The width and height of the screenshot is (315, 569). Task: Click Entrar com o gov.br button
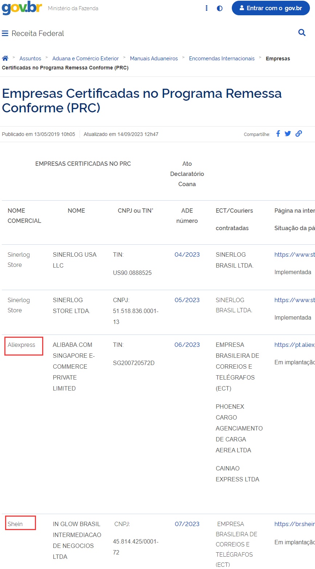coord(271,8)
